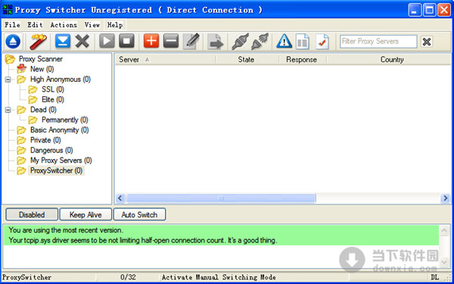Select Proxy Scanner root folder
The image size is (454, 284).
pyautogui.click(x=41, y=59)
